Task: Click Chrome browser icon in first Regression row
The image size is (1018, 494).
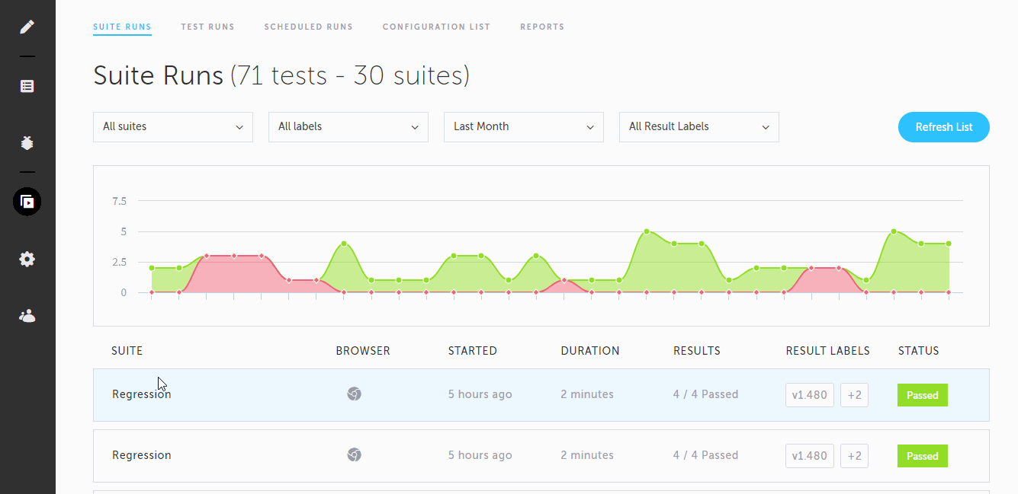Action: tap(354, 394)
